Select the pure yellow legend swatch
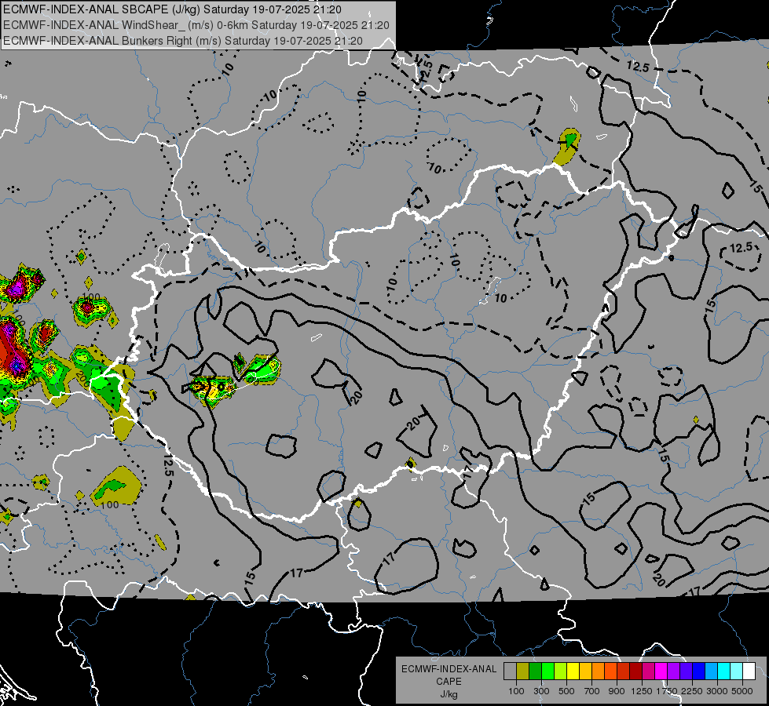769x706 pixels. tap(573, 671)
